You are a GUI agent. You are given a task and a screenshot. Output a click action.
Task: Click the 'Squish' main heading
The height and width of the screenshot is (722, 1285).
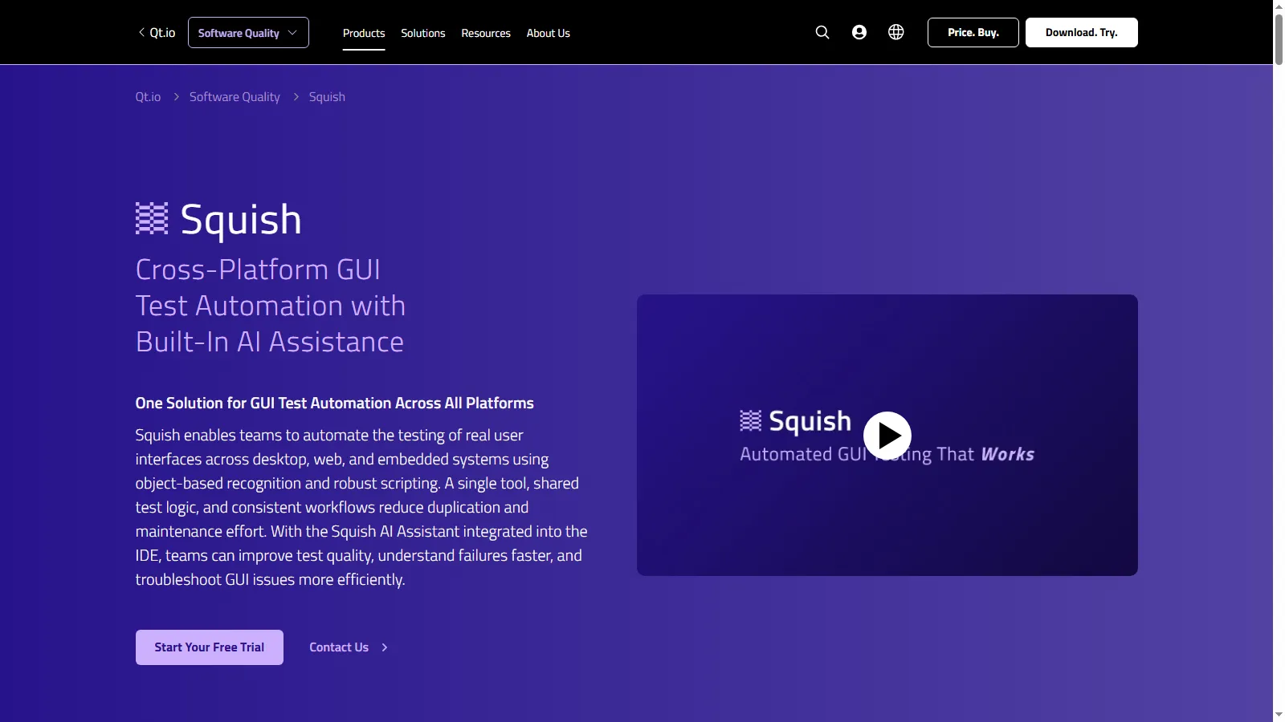click(x=241, y=219)
